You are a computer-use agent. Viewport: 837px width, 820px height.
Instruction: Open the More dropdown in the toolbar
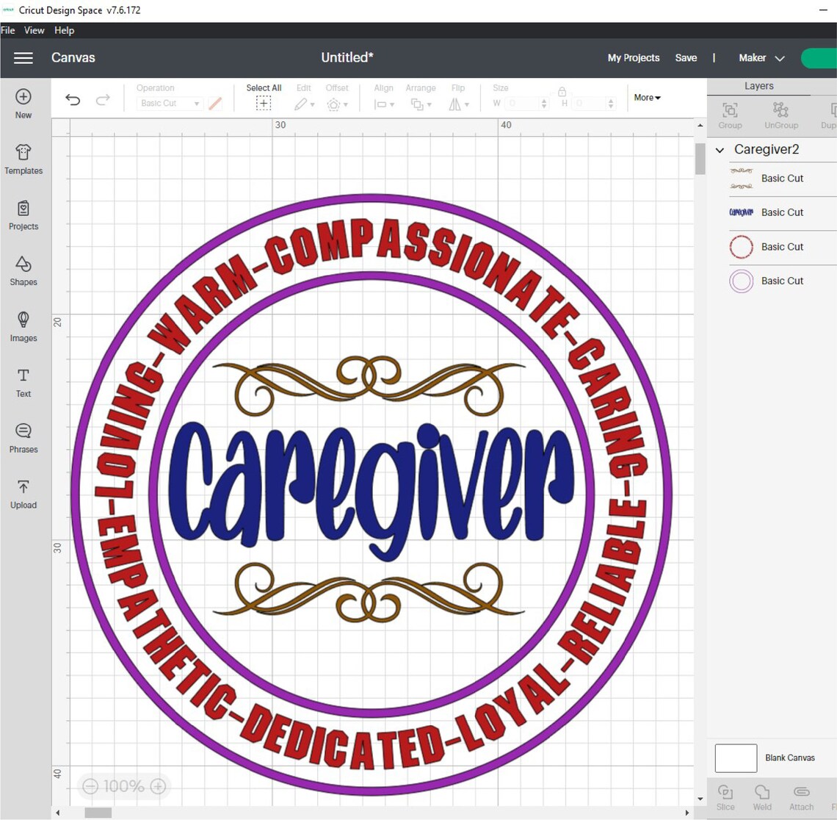(645, 97)
